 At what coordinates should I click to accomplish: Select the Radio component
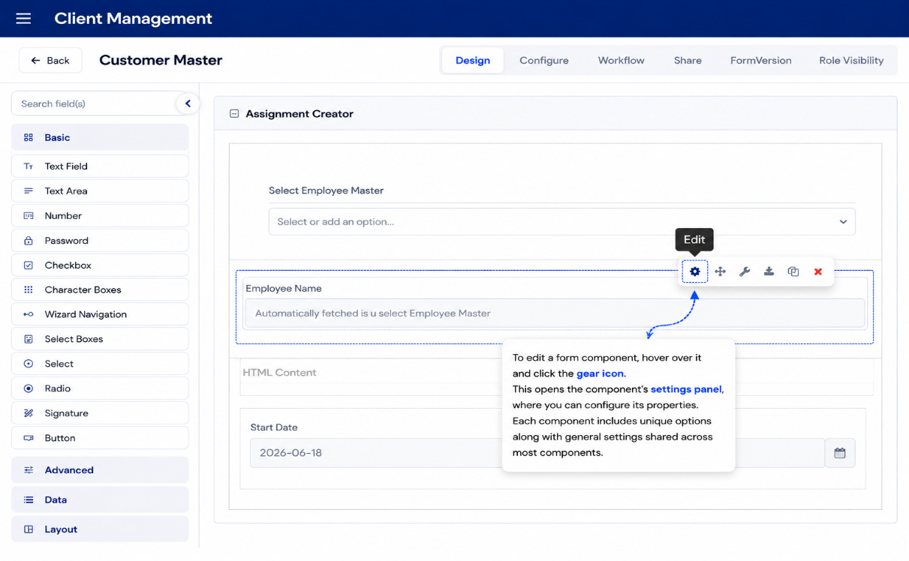(100, 388)
